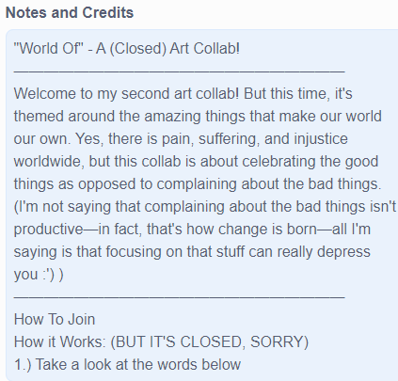Click the "you :') )" emoticon line
Screen dimensions: 398x381
tap(39, 275)
